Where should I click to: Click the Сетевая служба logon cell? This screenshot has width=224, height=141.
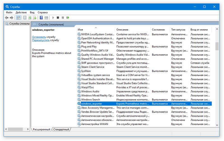(x=200, y=63)
